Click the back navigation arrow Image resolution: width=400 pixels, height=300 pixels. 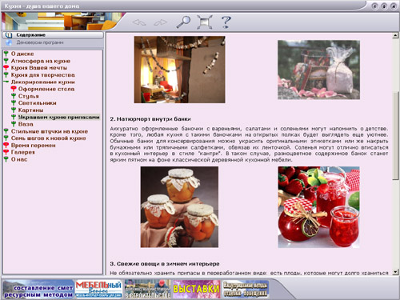coord(139,22)
